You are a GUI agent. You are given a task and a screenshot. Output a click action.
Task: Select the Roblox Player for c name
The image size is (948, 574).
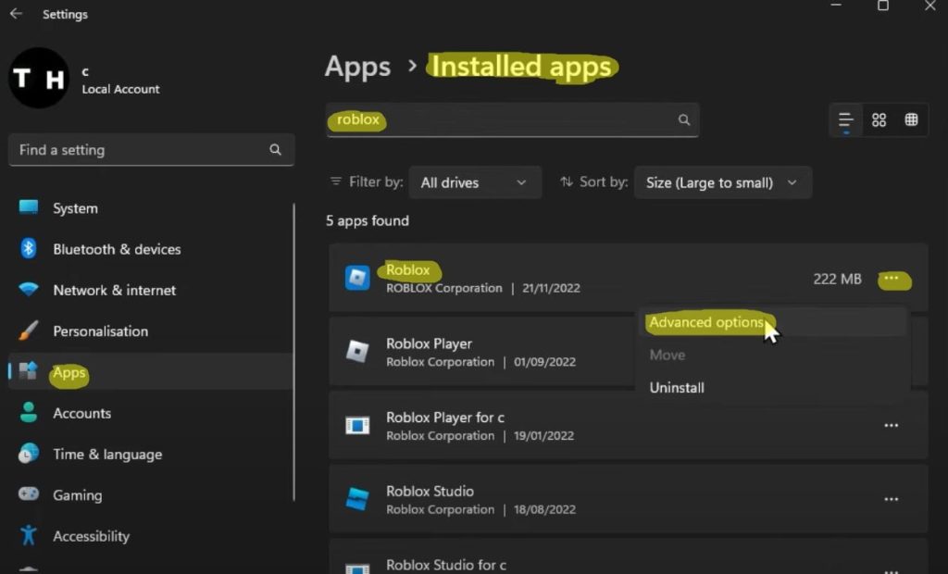[445, 417]
